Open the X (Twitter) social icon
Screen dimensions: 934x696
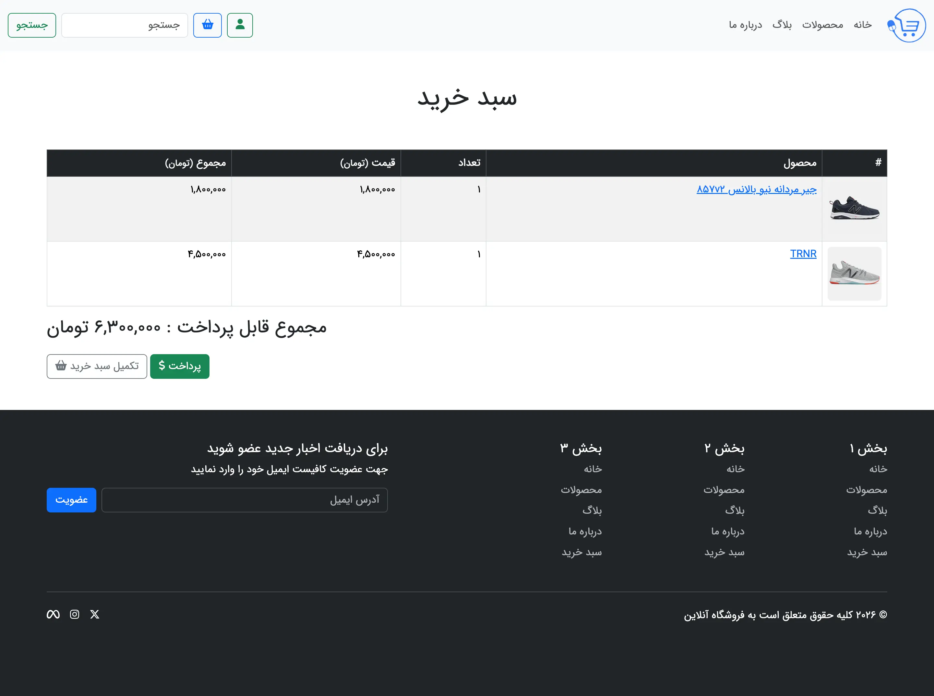(95, 614)
